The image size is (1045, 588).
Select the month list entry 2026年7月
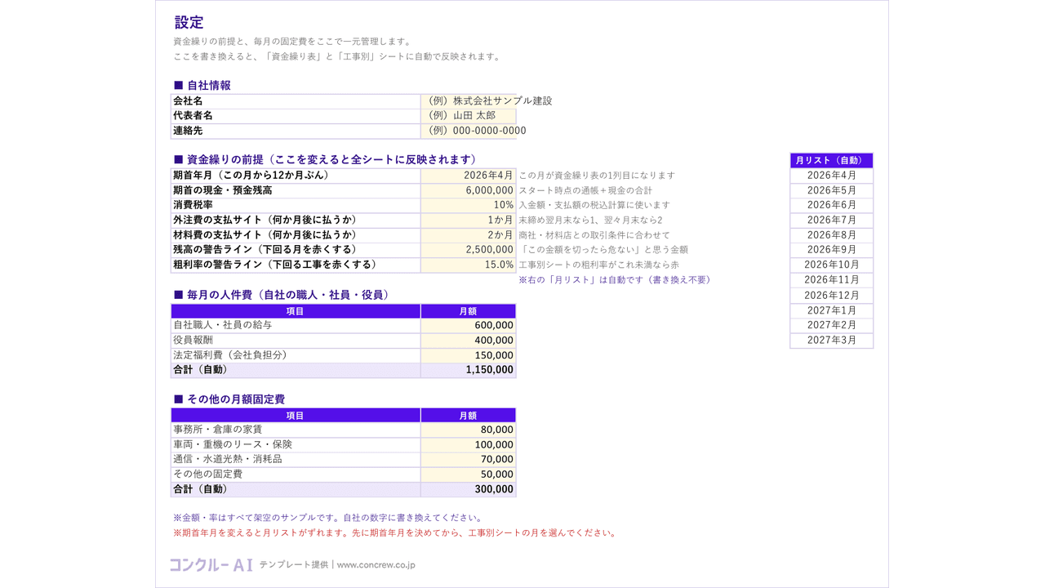click(x=832, y=220)
